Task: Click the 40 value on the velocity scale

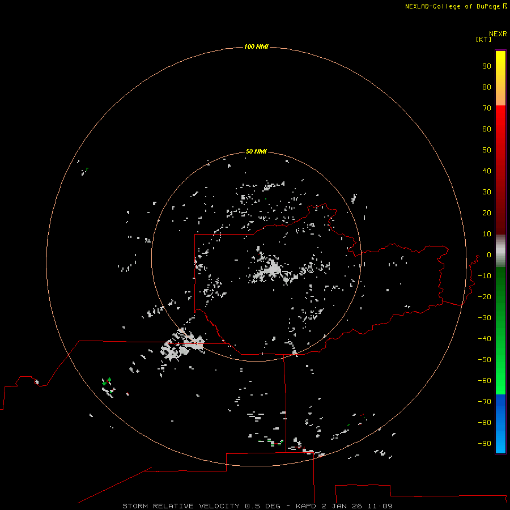Action: [x=487, y=171]
